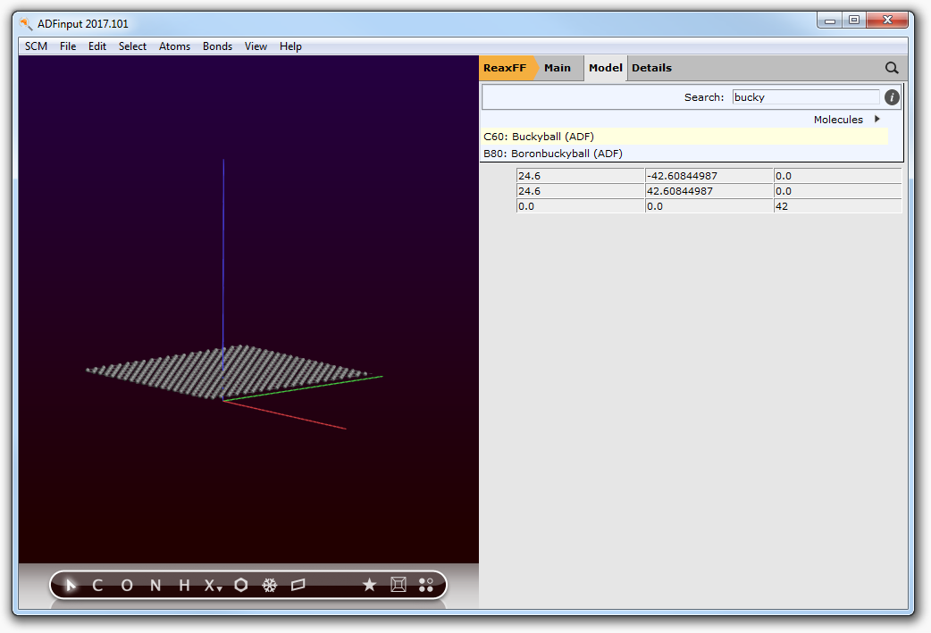Switch to the Main tab
Screen dimensions: 931x633
(557, 68)
